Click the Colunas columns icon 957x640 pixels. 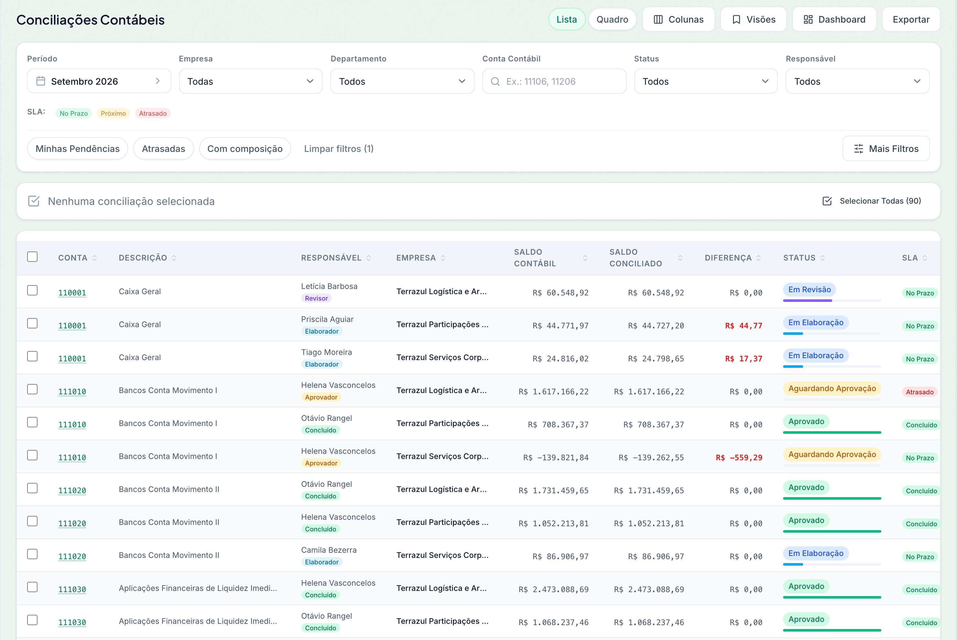click(x=658, y=20)
